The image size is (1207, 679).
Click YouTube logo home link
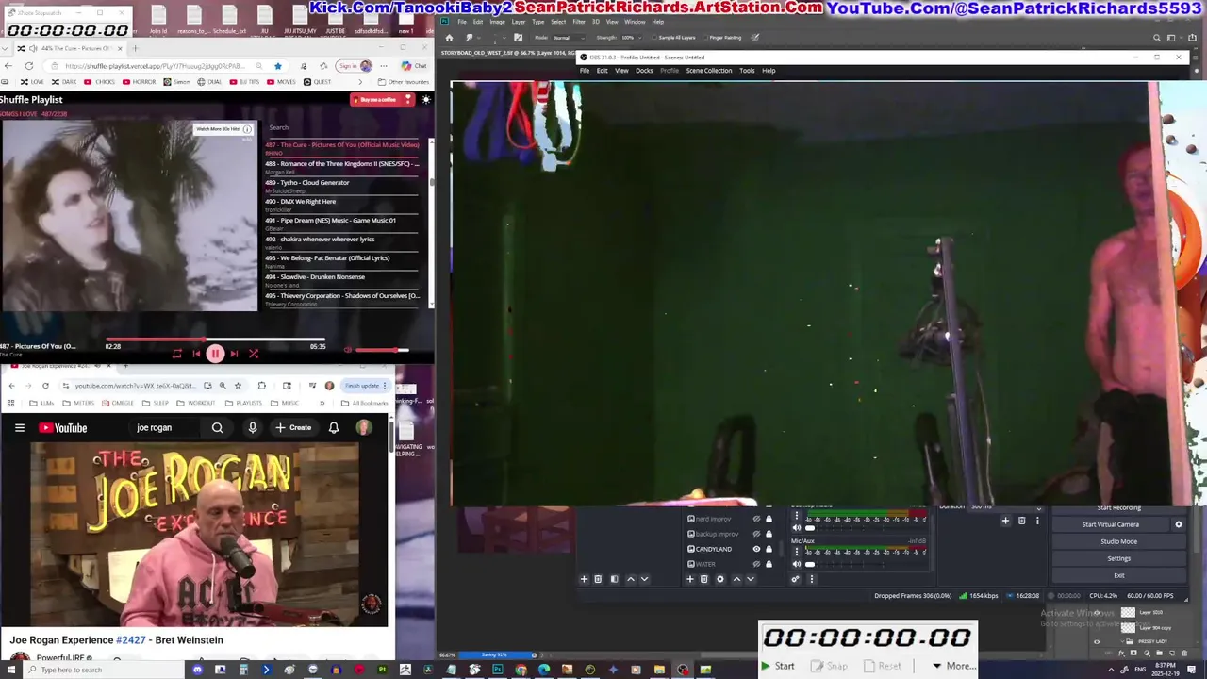click(63, 428)
